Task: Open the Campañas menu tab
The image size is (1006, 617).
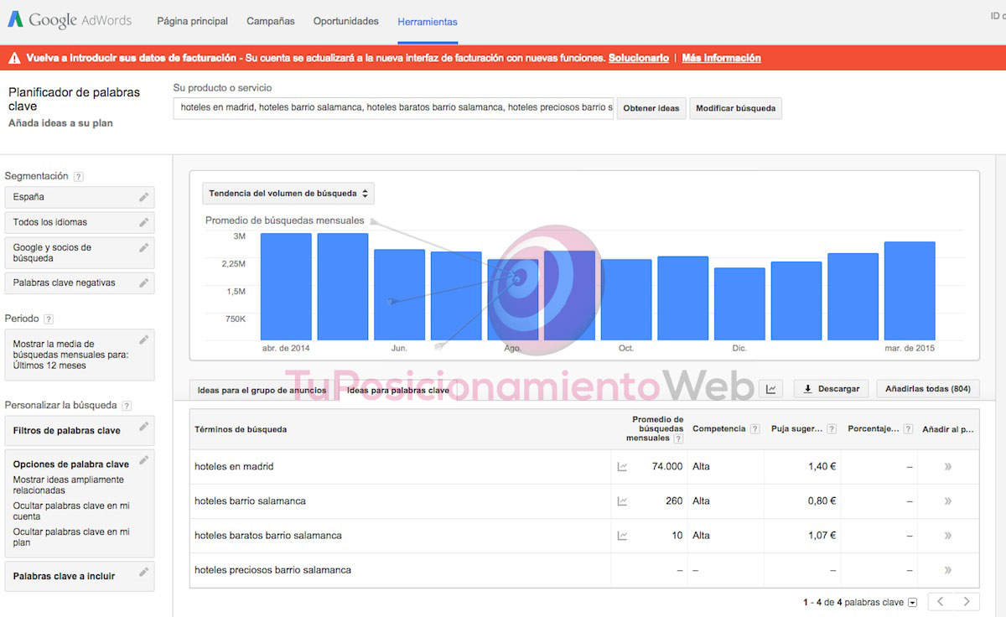Action: point(271,21)
